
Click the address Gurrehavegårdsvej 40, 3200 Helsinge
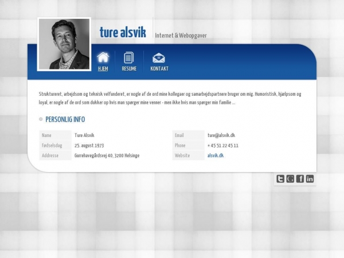click(x=107, y=155)
